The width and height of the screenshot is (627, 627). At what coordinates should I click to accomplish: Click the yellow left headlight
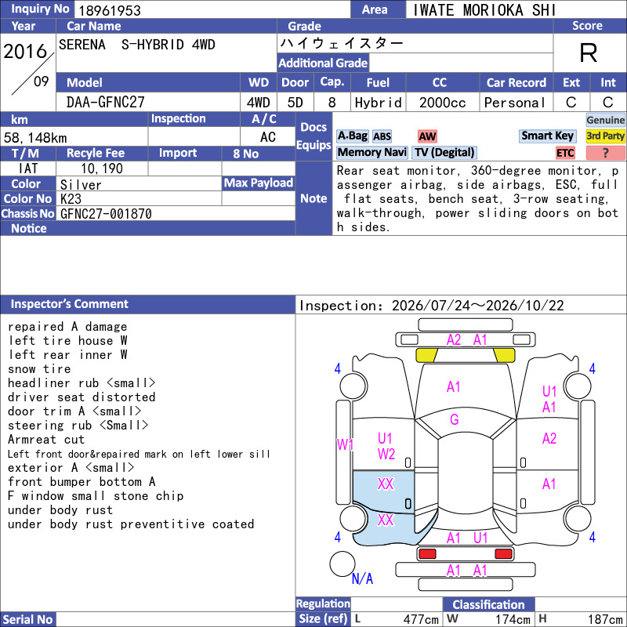pyautogui.click(x=426, y=355)
